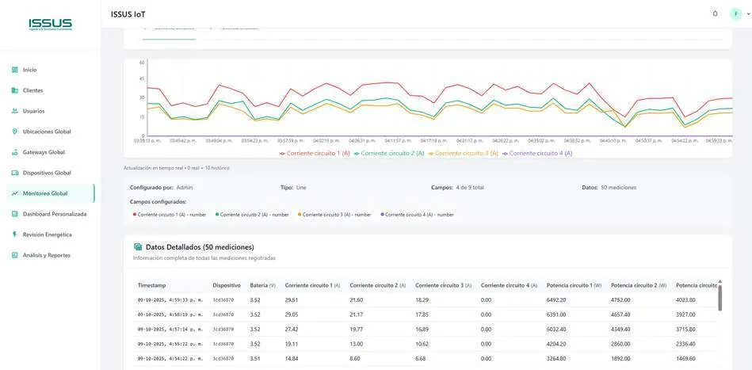Open Clientes via its building icon

tap(14, 90)
